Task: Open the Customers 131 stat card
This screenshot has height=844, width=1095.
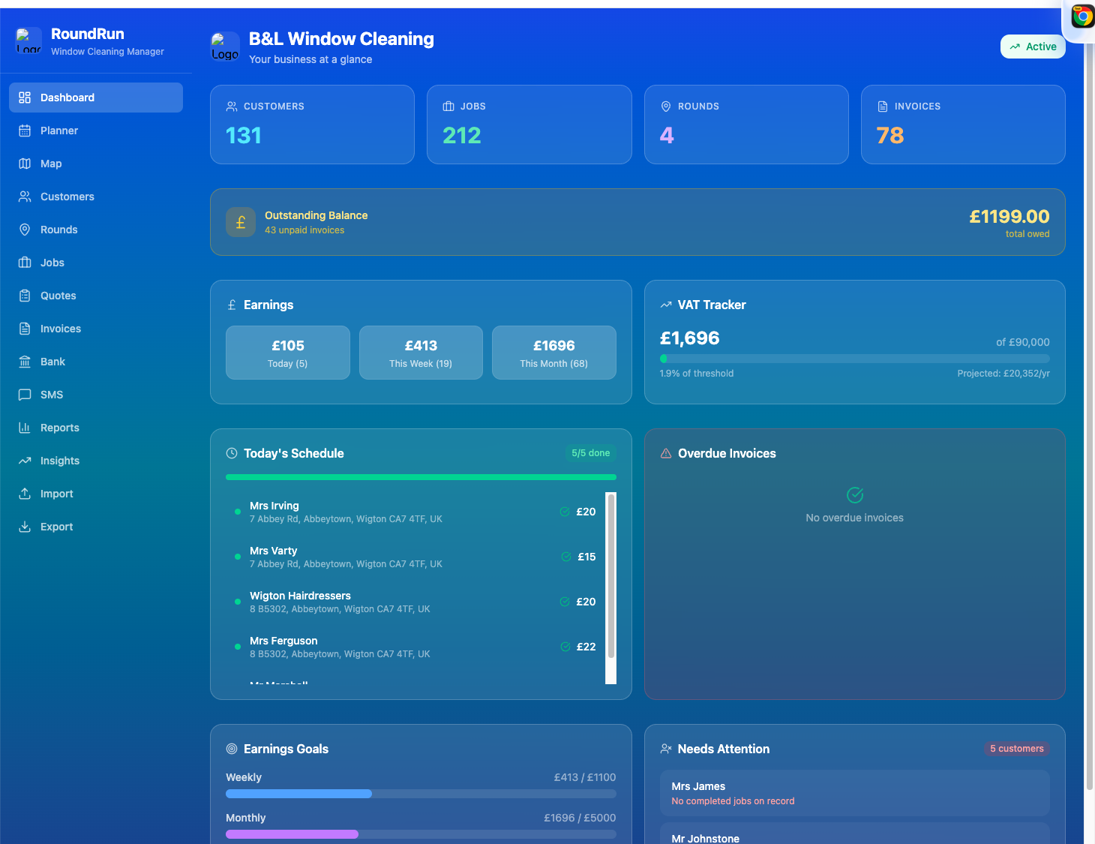Action: (312, 125)
